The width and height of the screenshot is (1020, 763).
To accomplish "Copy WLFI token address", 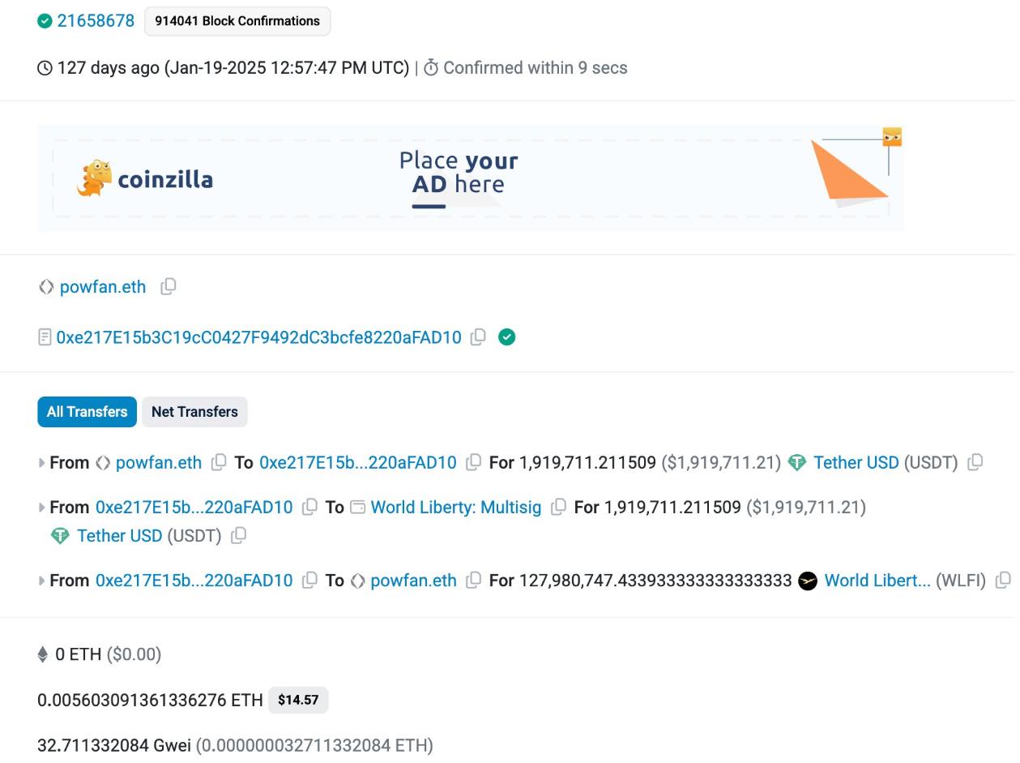I will (1003, 580).
